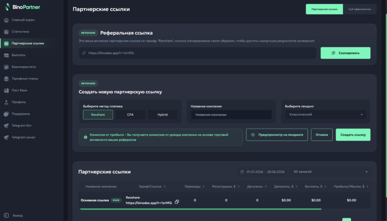This screenshot has width=387, height=221.
Task: Click the Выход logout icon
Action: [x=6, y=215]
